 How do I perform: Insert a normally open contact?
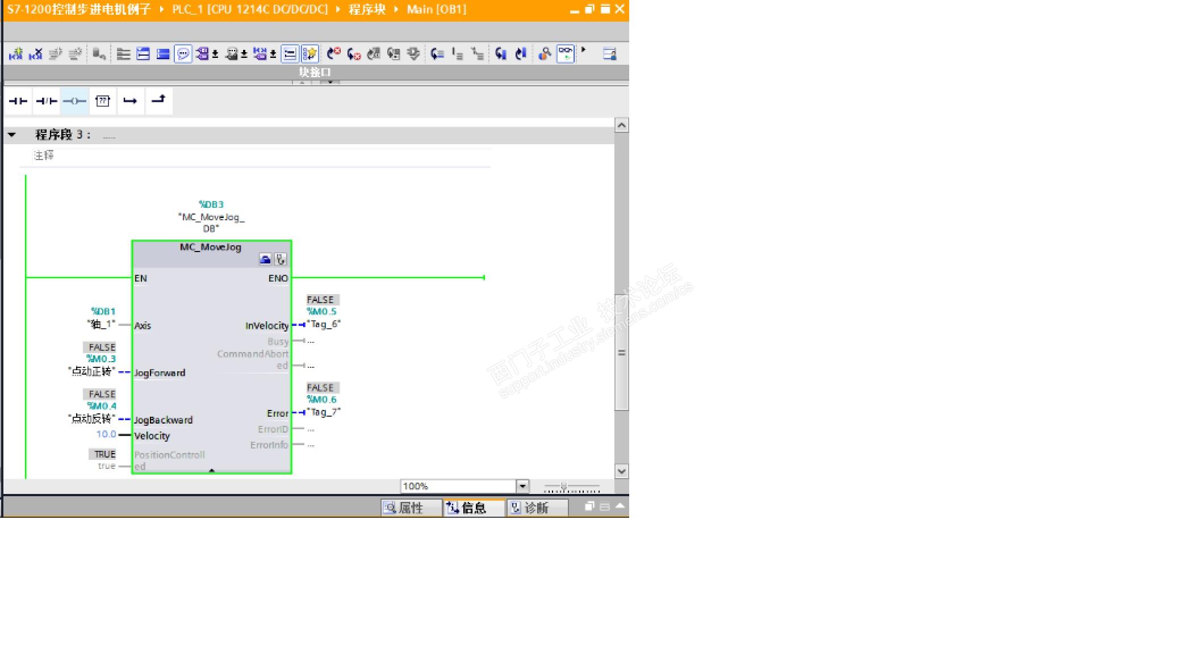pos(18,101)
